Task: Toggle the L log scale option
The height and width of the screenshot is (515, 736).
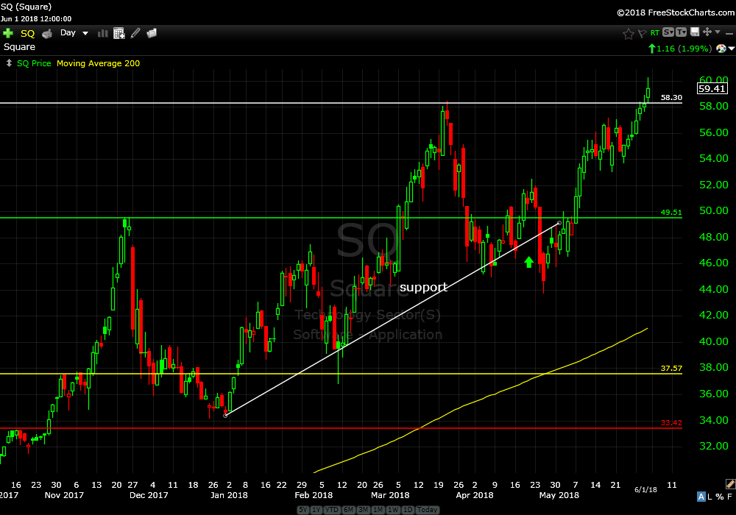Action: click(x=710, y=497)
